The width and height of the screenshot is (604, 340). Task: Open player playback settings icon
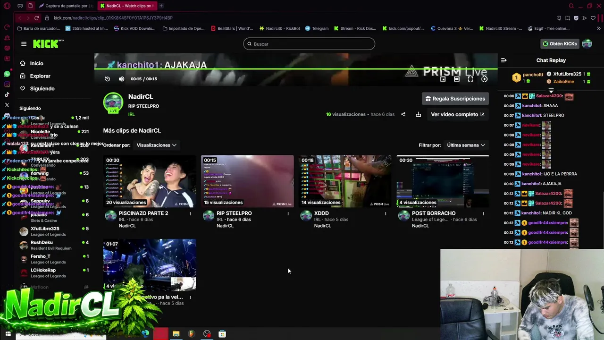click(x=484, y=79)
